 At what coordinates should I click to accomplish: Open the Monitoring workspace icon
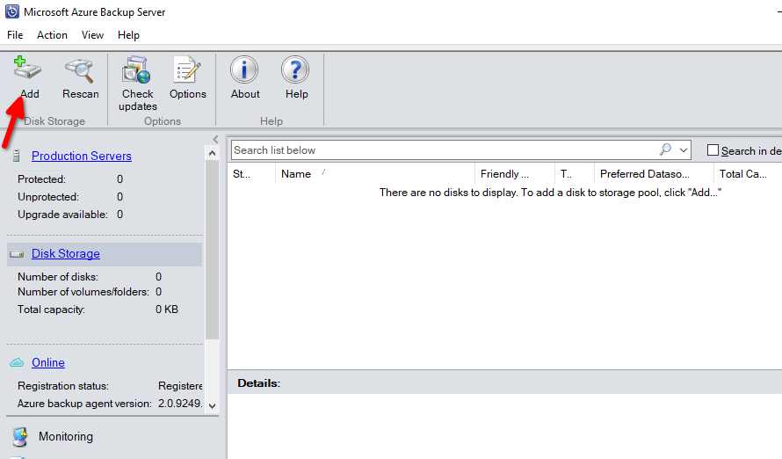(20, 436)
